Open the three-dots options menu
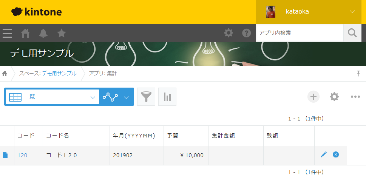This screenshot has width=366, height=179. tap(355, 97)
